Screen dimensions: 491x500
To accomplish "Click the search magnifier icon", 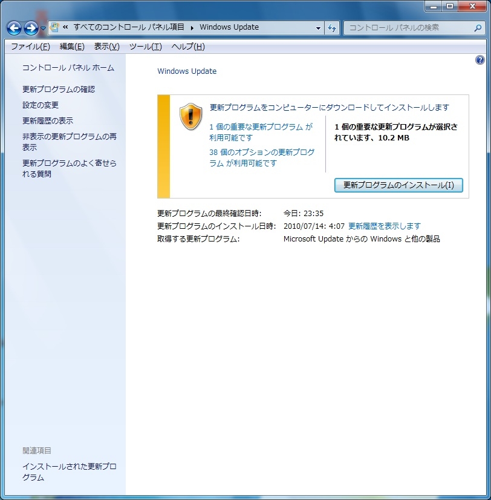I will 478,28.
